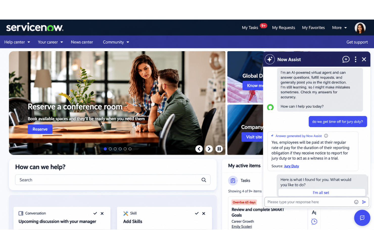
Task: Expand the Community dropdown
Action: (116, 42)
